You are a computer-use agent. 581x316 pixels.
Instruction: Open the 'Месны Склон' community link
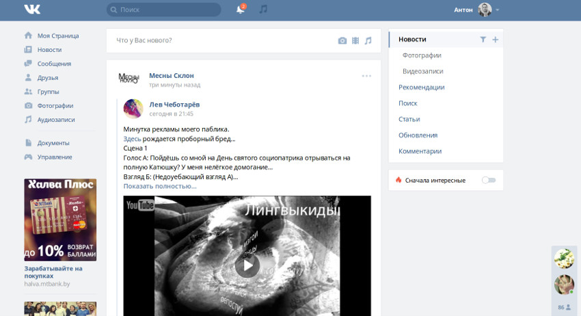[172, 75]
